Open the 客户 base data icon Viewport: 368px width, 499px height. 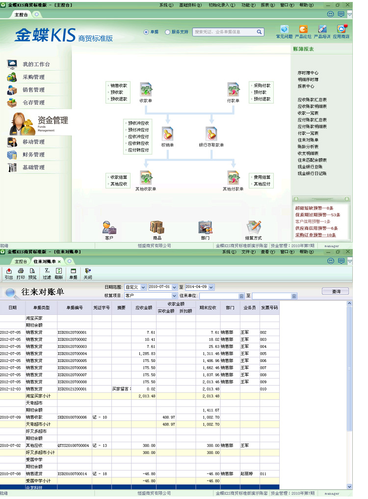[x=109, y=228]
